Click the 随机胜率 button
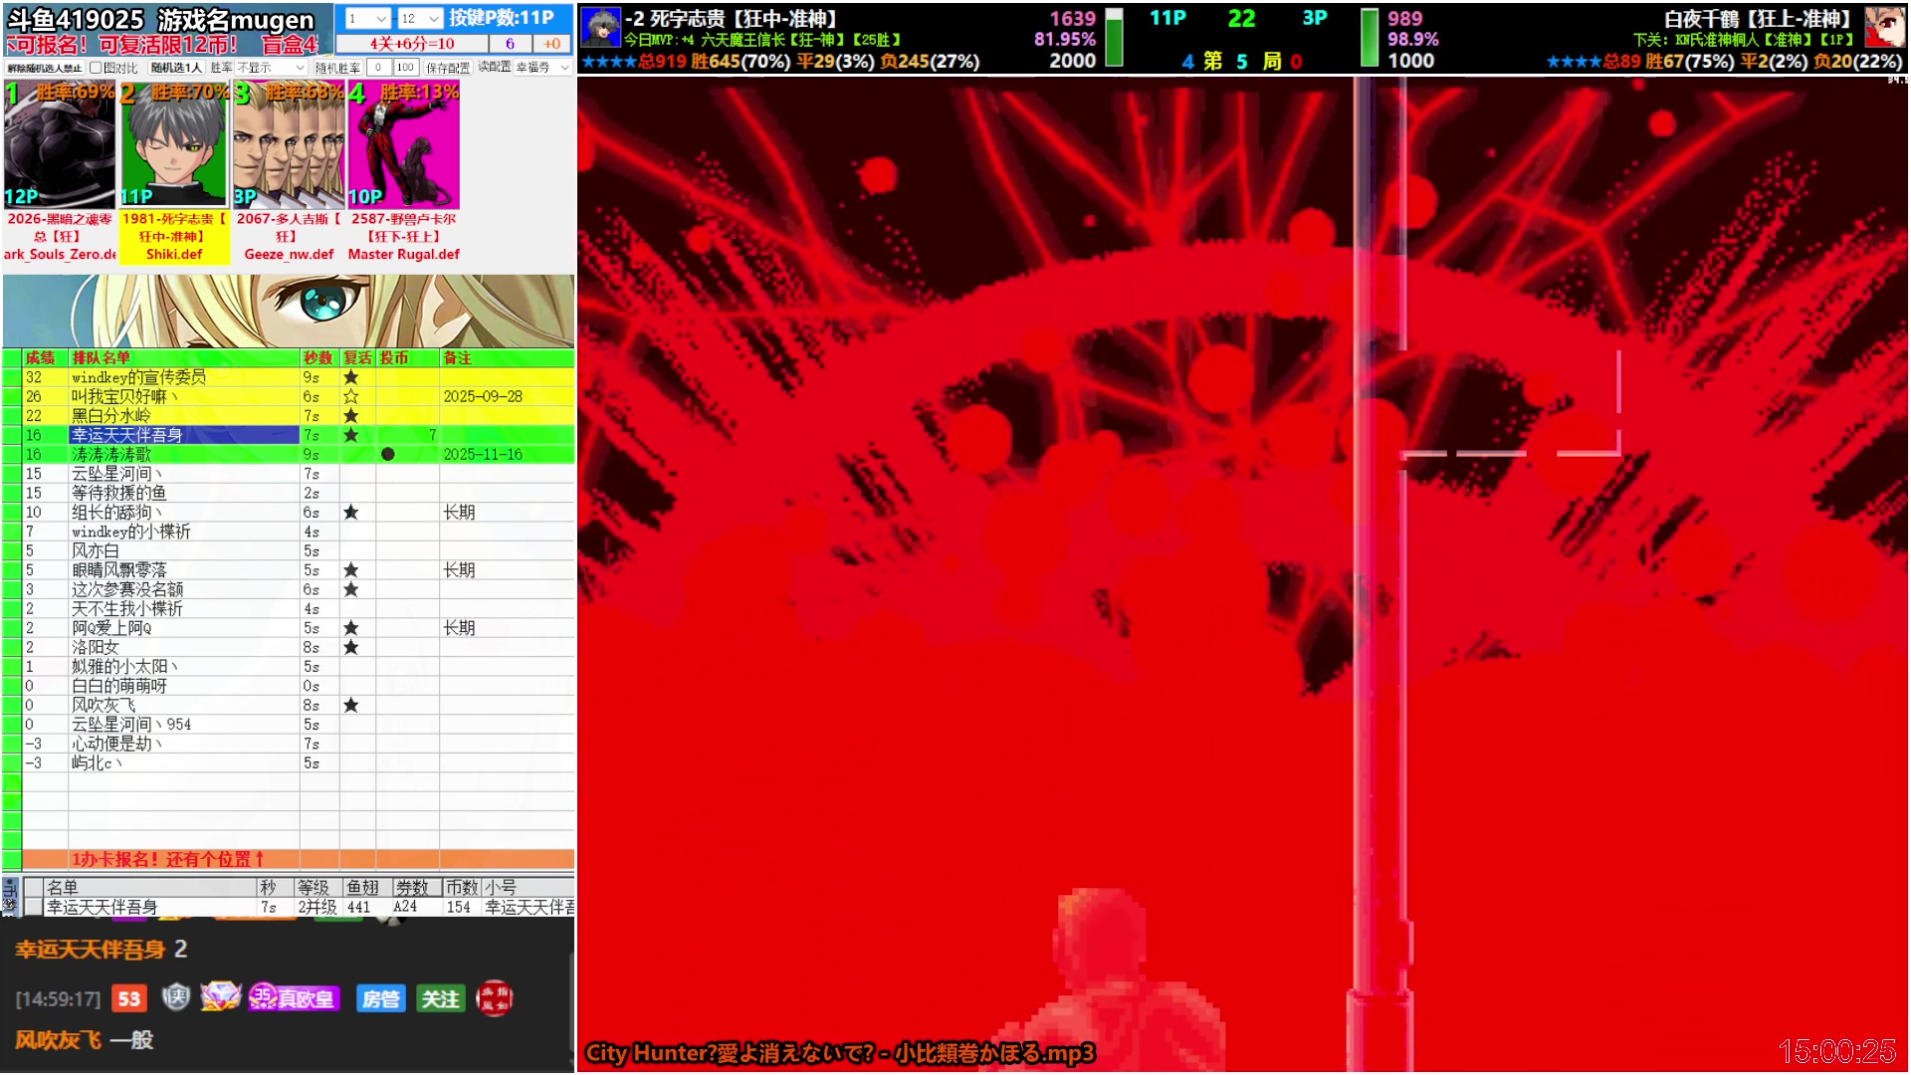Viewport: 1911px width, 1075px height. 337,68
